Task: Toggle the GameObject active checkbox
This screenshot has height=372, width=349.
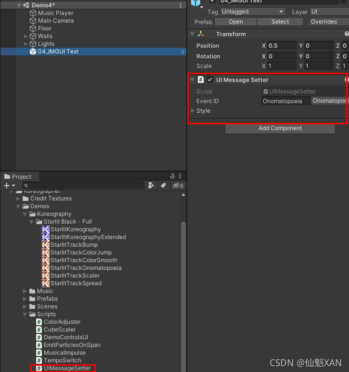Action: [x=212, y=1]
